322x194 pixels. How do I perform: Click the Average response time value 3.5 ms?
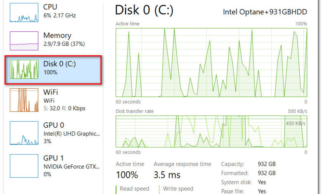tap(167, 175)
